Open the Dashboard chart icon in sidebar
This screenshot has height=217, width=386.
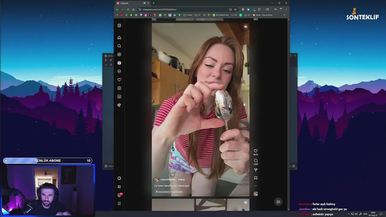click(x=119, y=97)
